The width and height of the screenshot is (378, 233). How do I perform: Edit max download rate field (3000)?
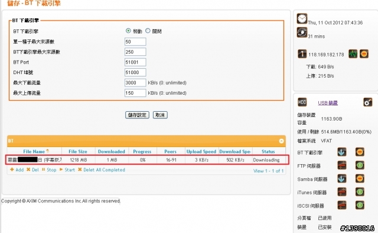coord(135,82)
